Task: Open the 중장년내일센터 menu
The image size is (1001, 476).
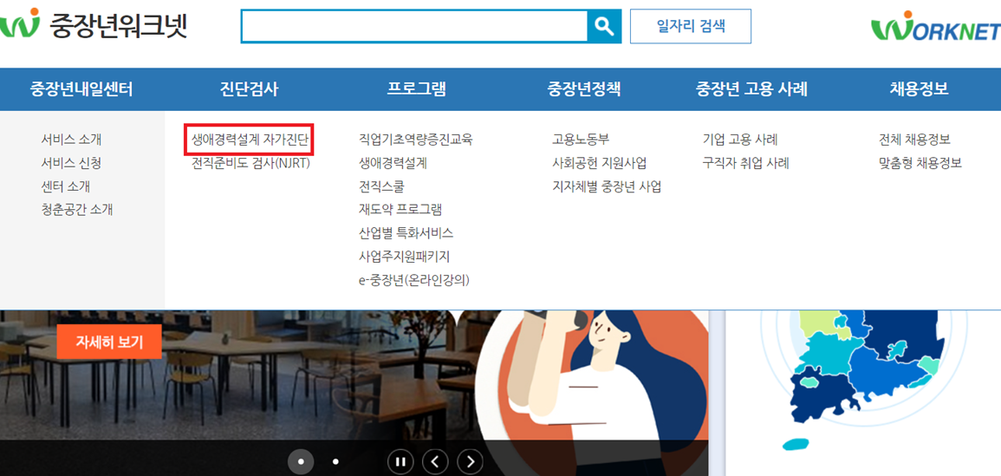Action: 81,89
